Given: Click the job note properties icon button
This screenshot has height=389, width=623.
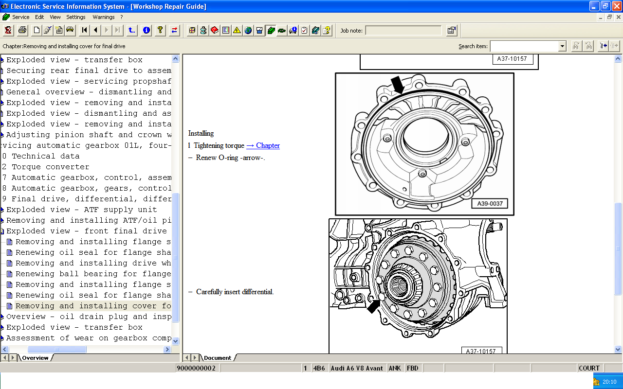Looking at the screenshot, I should click(x=452, y=31).
